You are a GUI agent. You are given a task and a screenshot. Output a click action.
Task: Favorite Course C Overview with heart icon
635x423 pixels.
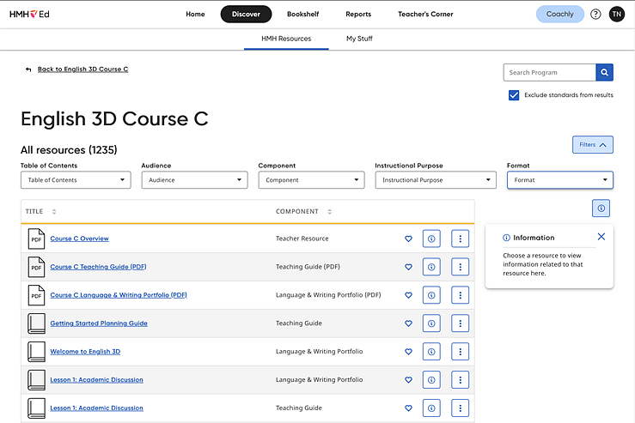click(408, 239)
